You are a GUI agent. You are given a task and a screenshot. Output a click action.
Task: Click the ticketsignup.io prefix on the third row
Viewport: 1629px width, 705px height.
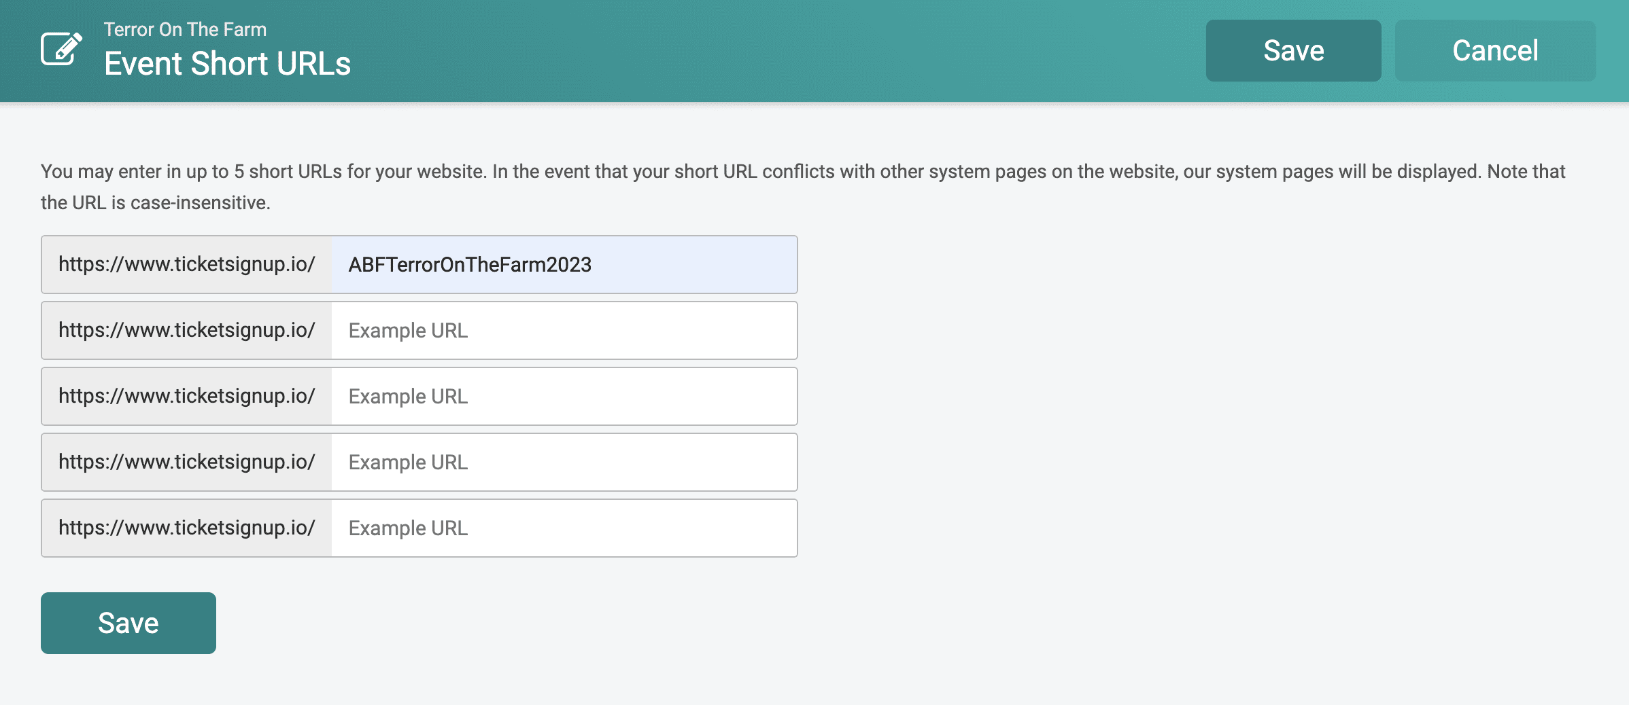point(186,396)
